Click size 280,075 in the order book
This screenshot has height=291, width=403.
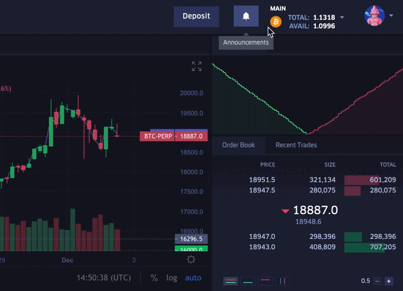322,191
